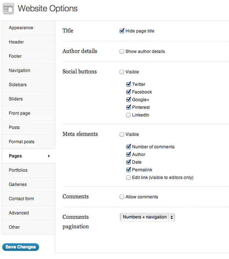Check the Allow comments box
The image size is (229, 259).
tap(122, 197)
